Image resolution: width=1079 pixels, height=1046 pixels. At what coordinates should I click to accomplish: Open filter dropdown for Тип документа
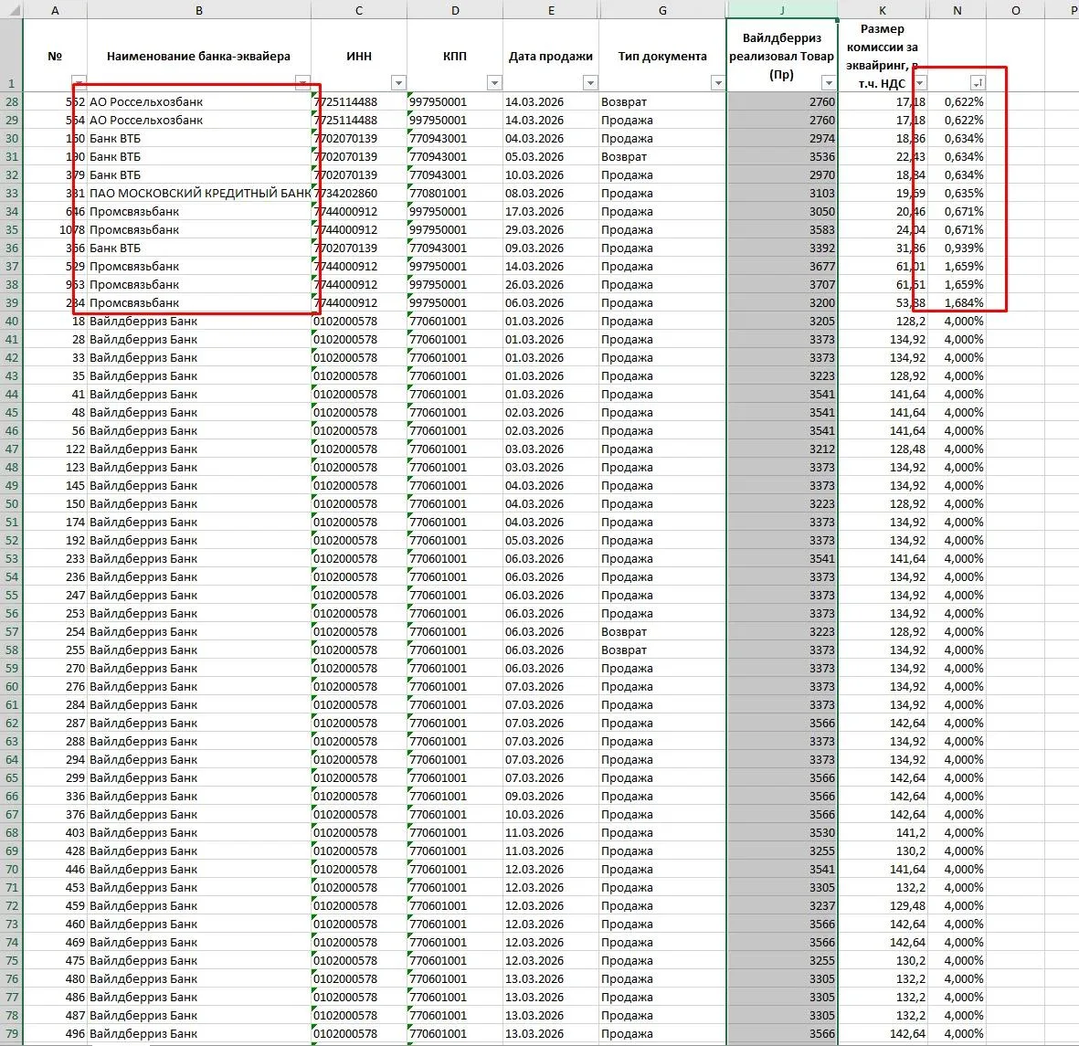click(718, 82)
